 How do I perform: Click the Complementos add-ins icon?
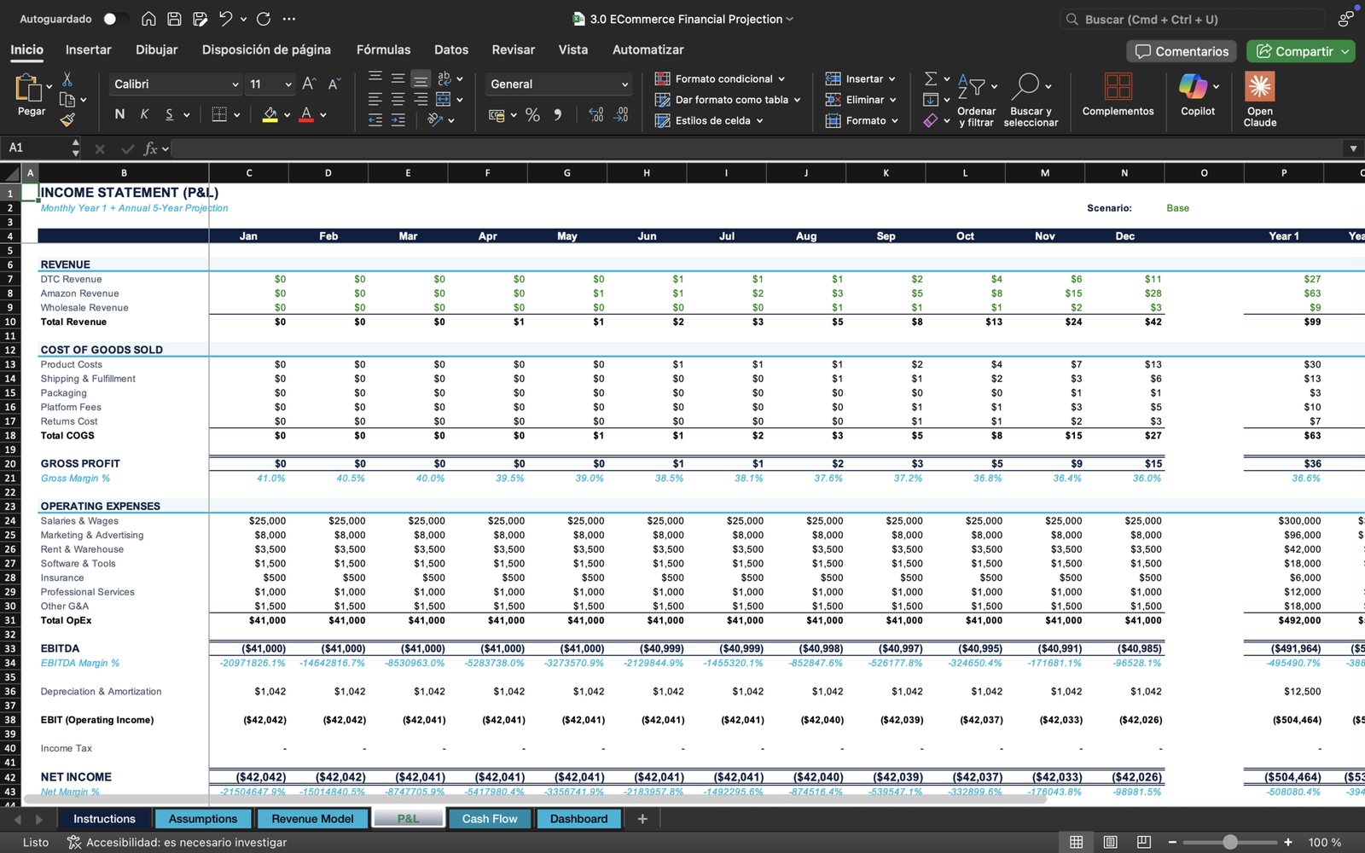click(x=1118, y=94)
